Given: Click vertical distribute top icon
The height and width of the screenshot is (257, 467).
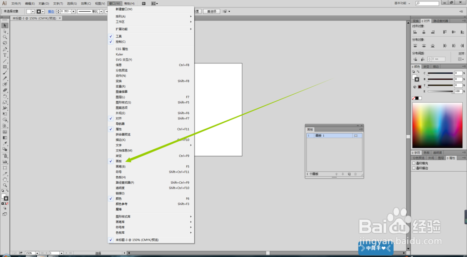Looking at the screenshot, I should 415,46.
